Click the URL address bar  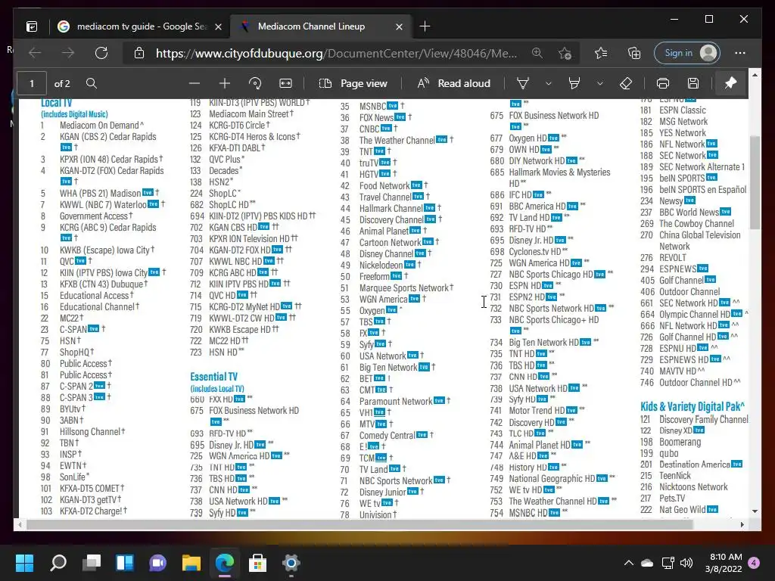336,53
